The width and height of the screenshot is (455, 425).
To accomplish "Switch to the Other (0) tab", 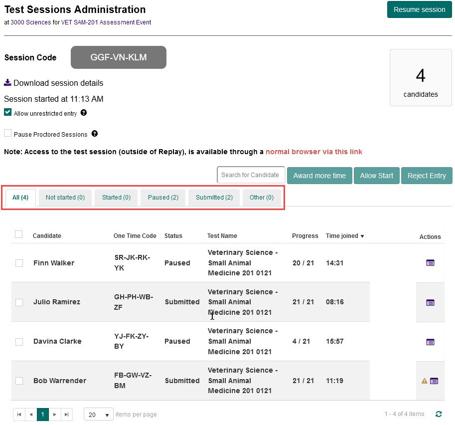I will point(262,198).
